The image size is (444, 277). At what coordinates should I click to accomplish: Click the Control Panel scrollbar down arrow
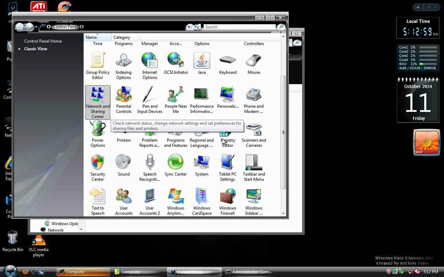283,214
